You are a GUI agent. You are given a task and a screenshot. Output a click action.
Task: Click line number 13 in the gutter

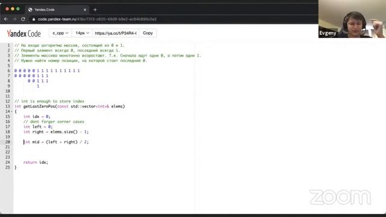[8, 107]
